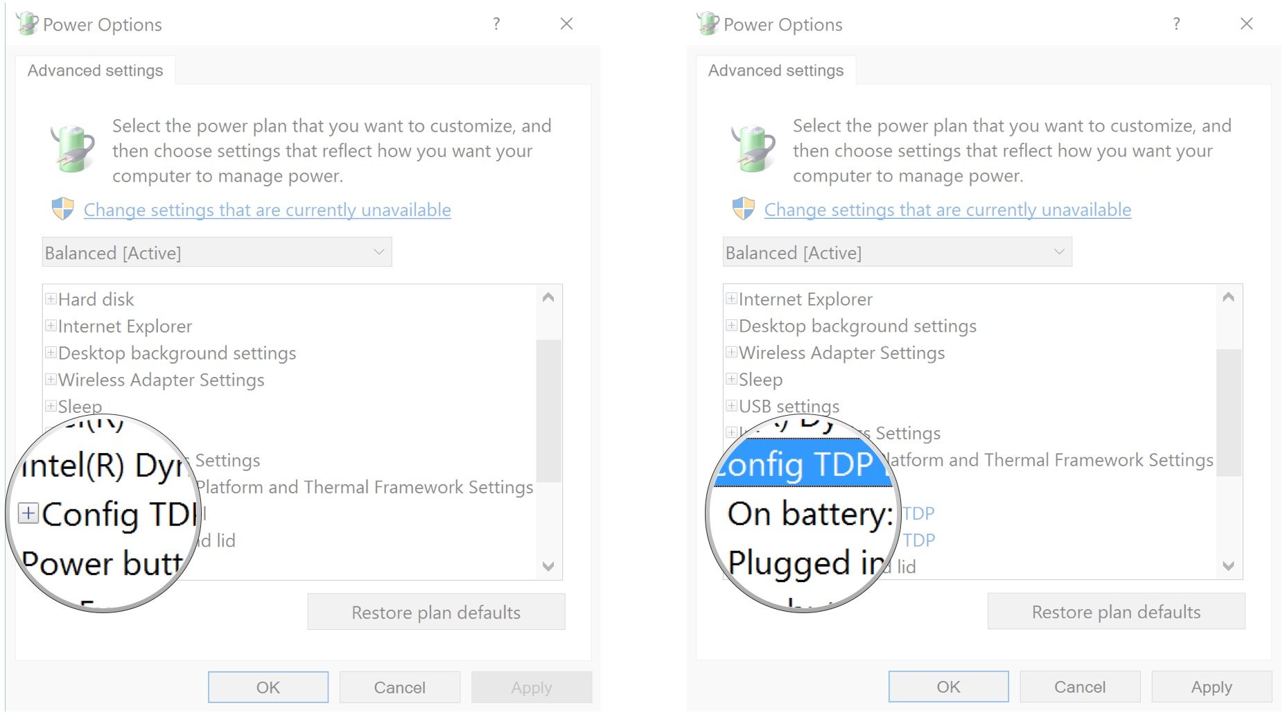The width and height of the screenshot is (1285, 715).
Task: Expand the USB settings tree node
Action: tap(731, 406)
